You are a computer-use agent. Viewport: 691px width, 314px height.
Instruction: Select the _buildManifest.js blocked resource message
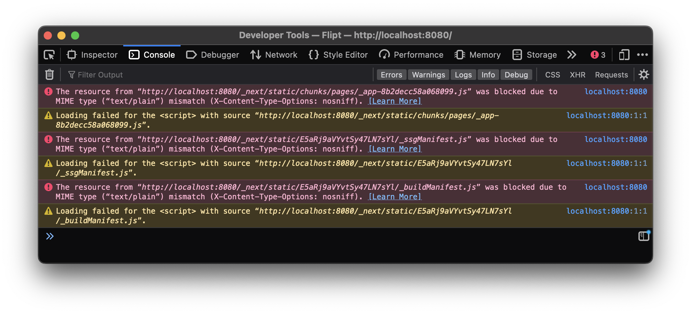point(345,192)
